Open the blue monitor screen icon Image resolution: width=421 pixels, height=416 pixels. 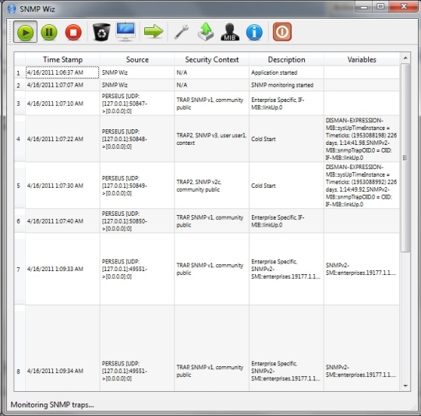[x=126, y=32]
